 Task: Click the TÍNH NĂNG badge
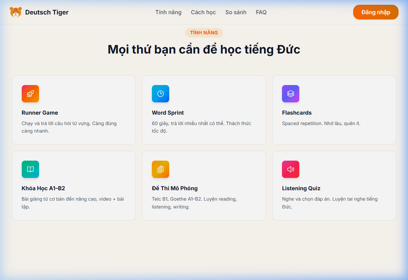(204, 32)
